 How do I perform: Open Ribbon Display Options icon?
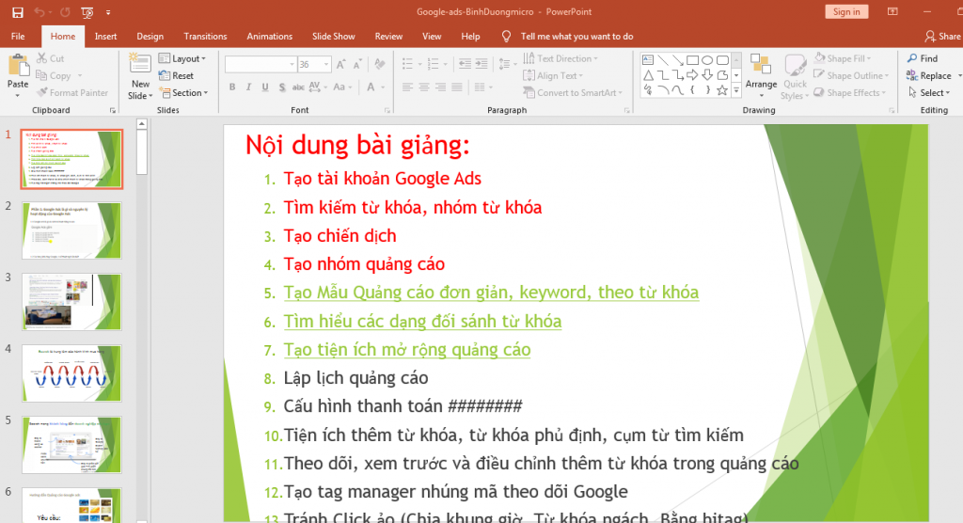(893, 11)
